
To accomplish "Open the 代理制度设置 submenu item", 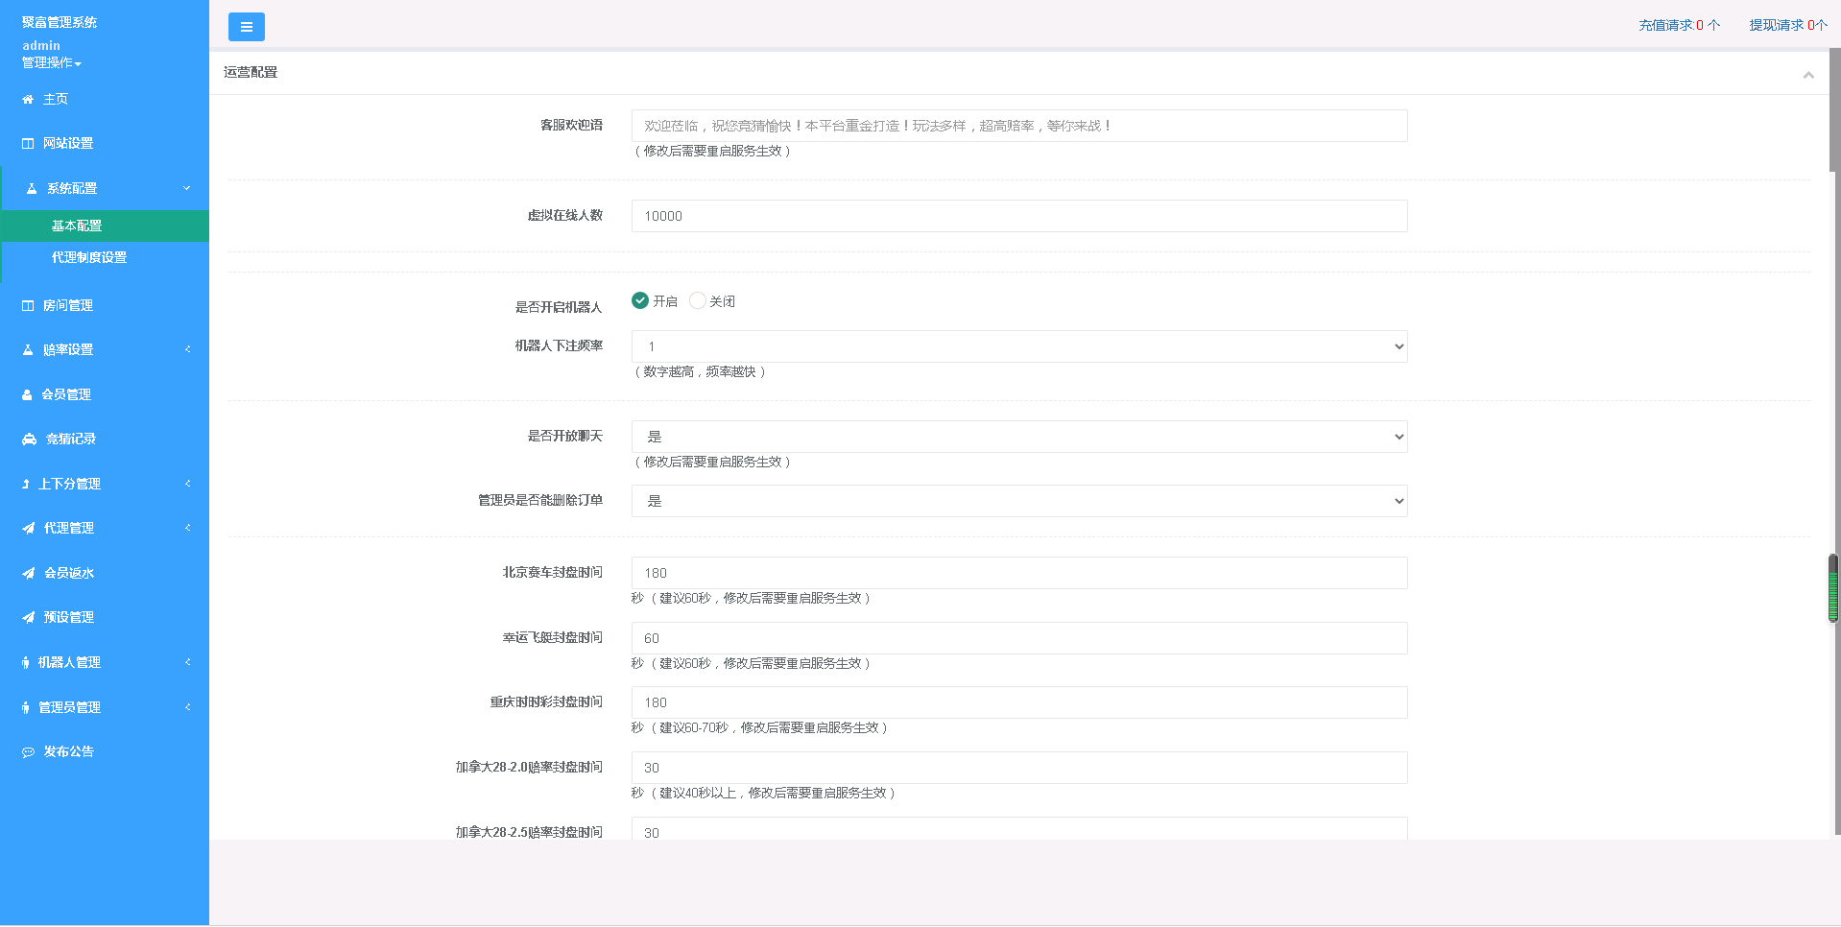I will 89,257.
